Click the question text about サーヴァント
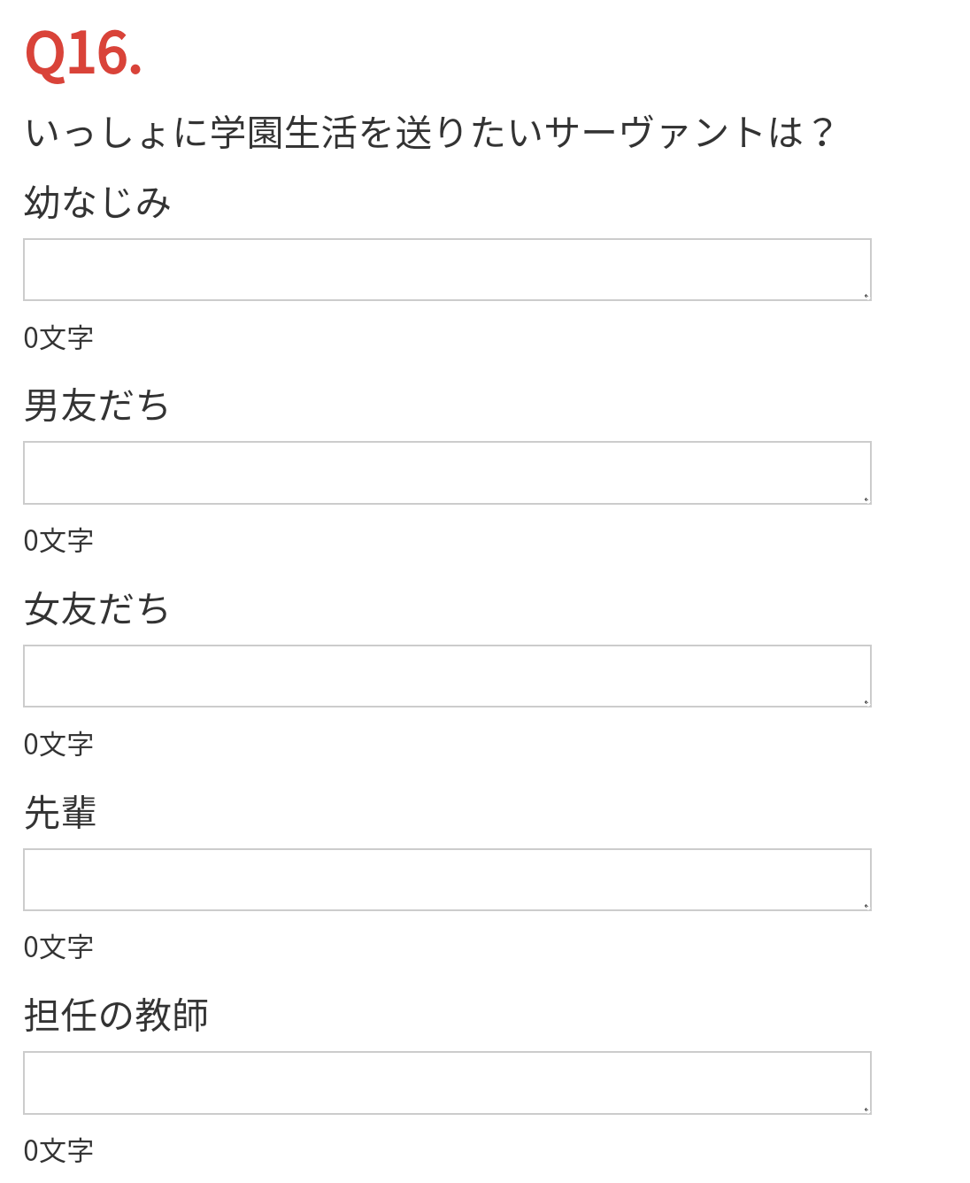Screen dimensions: 970x1183 click(x=429, y=133)
